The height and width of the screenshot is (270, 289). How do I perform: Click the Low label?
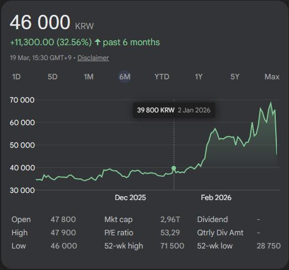tap(19, 246)
